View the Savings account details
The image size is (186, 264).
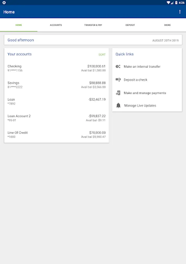point(56,85)
